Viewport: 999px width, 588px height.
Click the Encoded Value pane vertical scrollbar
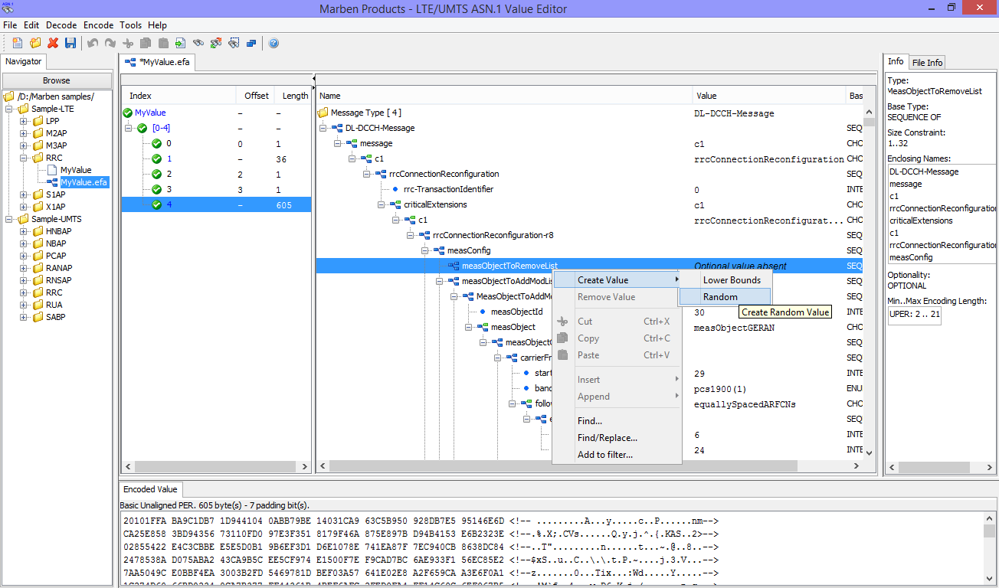(989, 550)
